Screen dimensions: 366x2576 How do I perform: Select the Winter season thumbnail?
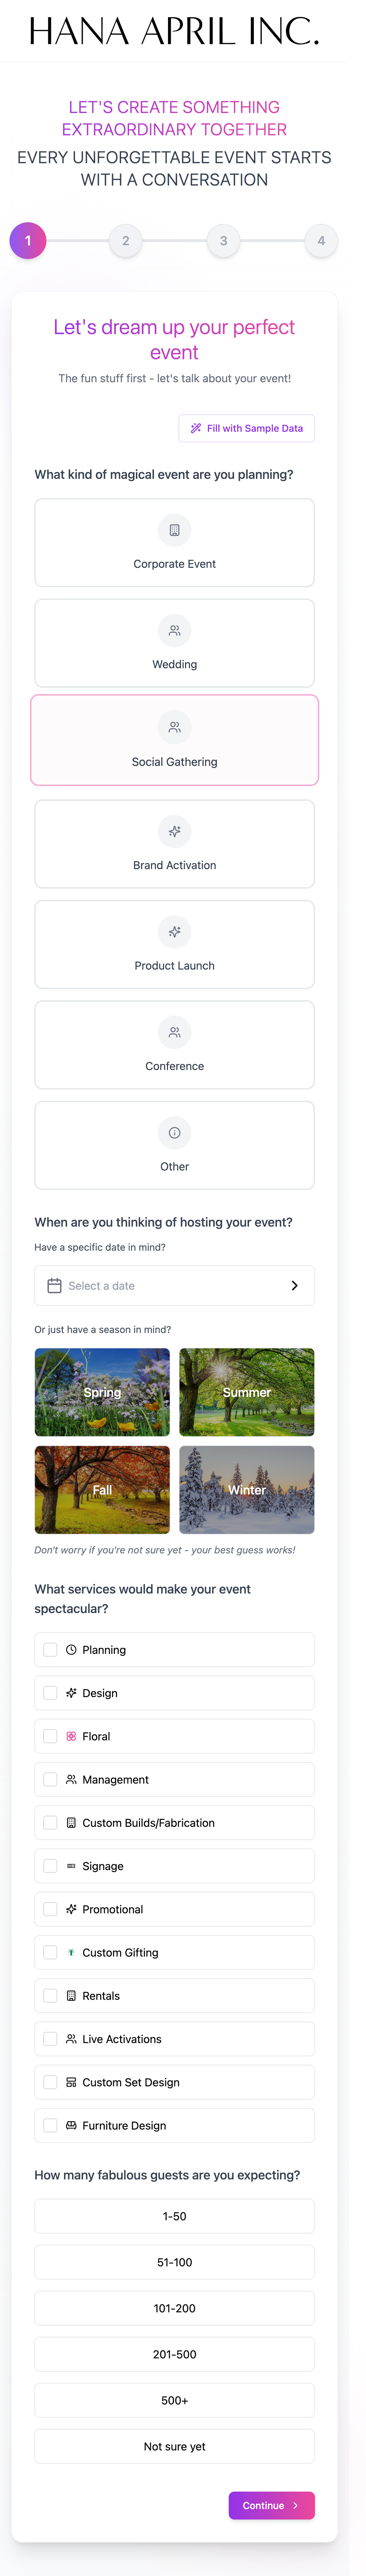[246, 1490]
